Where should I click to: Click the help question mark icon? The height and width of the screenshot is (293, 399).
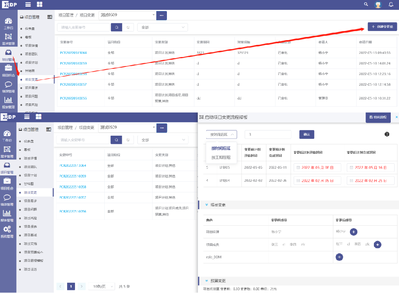(x=387, y=134)
